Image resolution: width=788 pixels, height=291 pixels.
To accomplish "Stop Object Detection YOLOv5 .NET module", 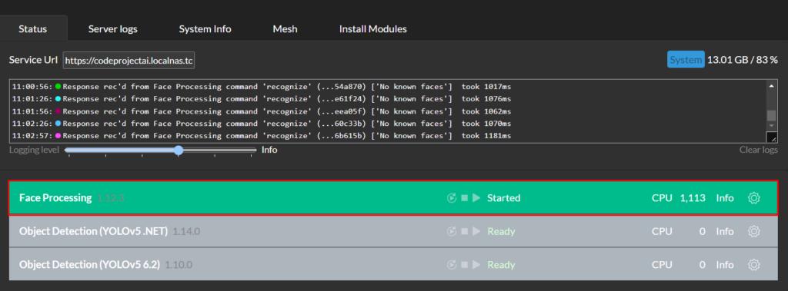I will coord(464,231).
